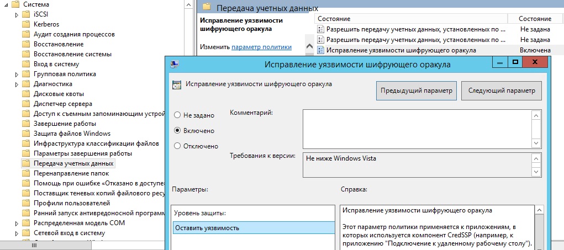Click policy setting icon inside dialog header

(x=177, y=85)
